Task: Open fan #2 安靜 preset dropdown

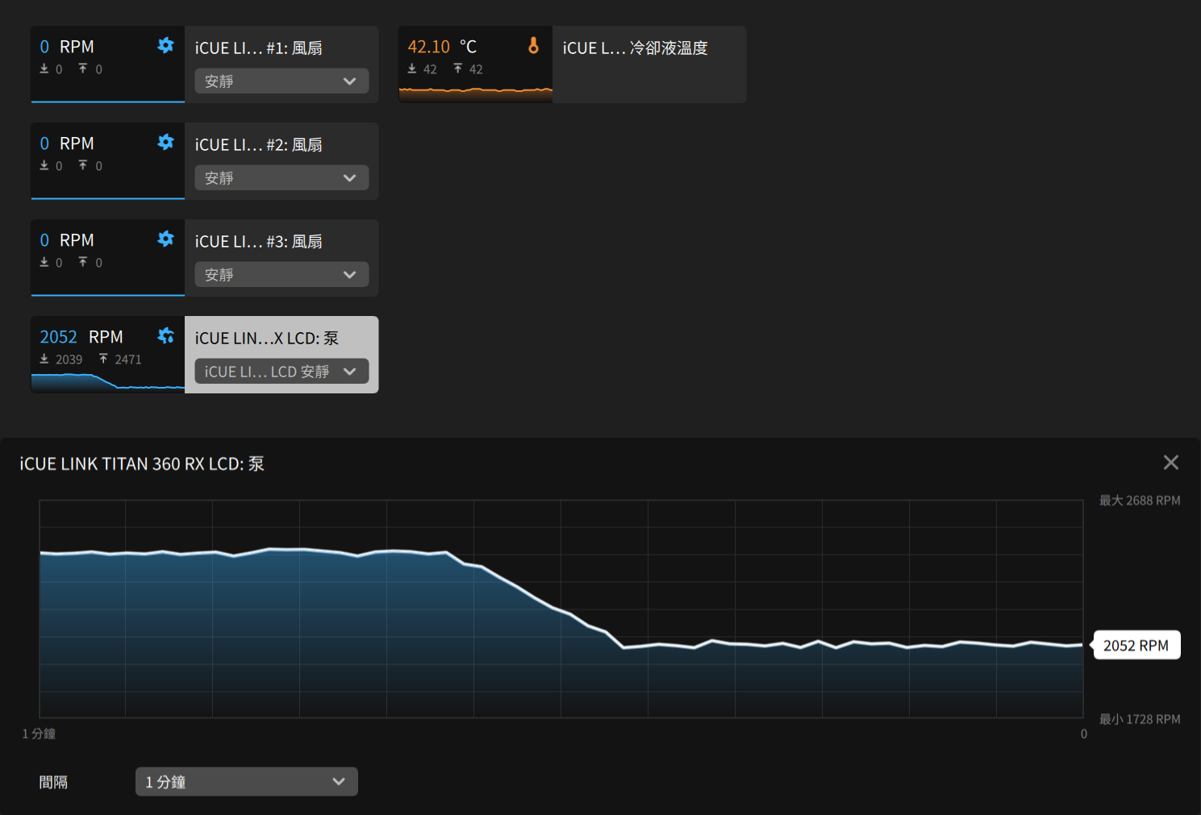Action: click(x=281, y=178)
